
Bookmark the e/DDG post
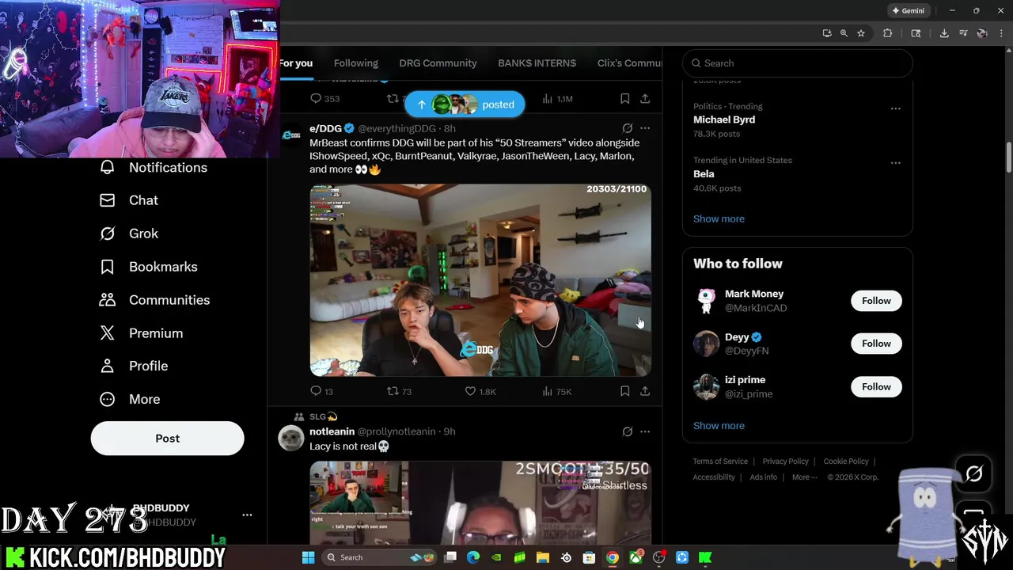tap(624, 391)
